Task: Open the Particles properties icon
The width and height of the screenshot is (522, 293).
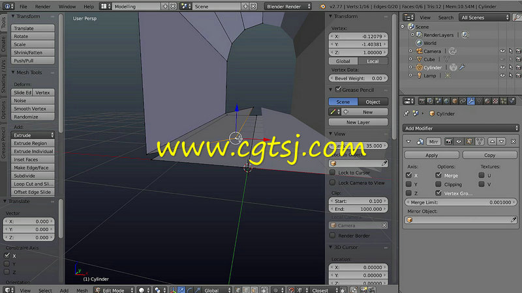Action: 503,101
